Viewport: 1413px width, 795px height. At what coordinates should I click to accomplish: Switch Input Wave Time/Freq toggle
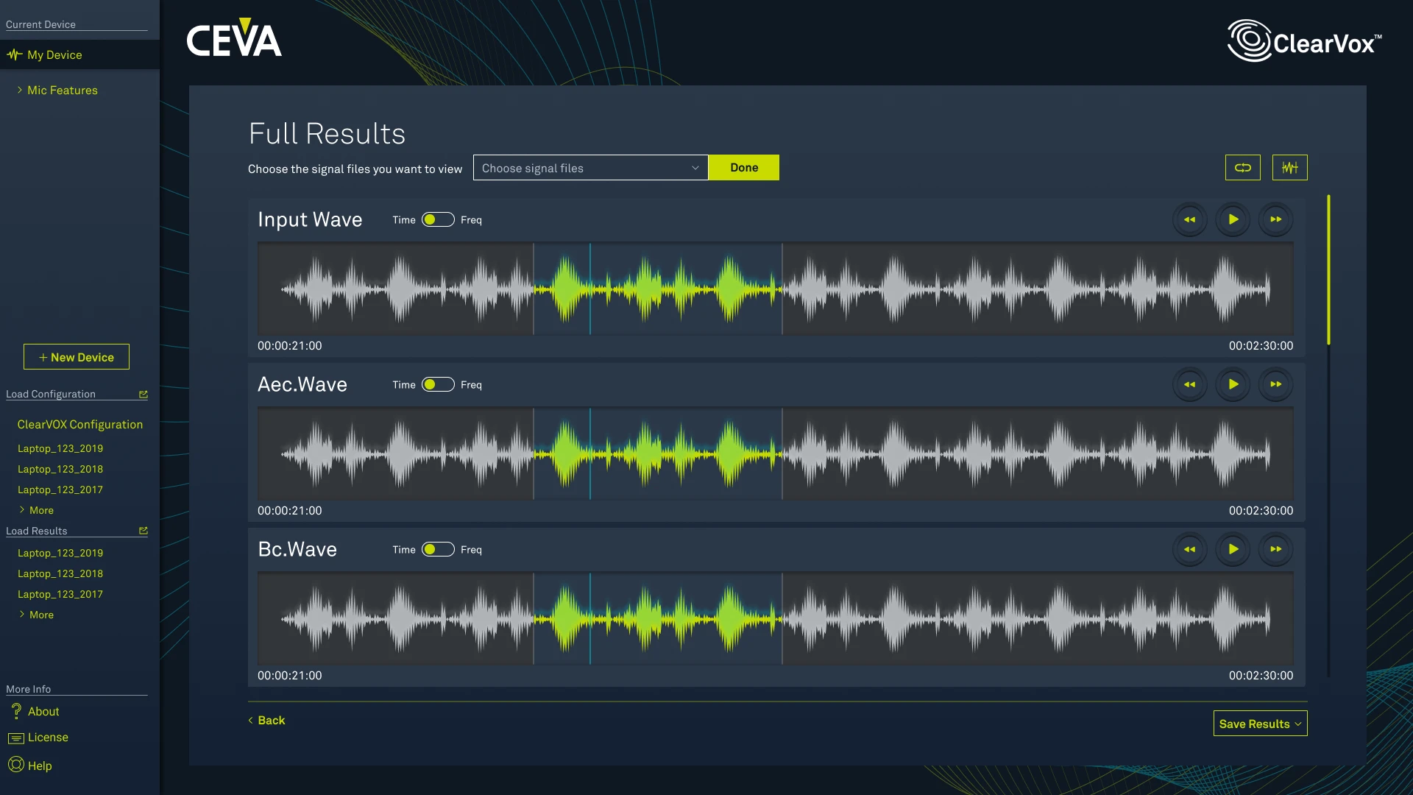438,220
